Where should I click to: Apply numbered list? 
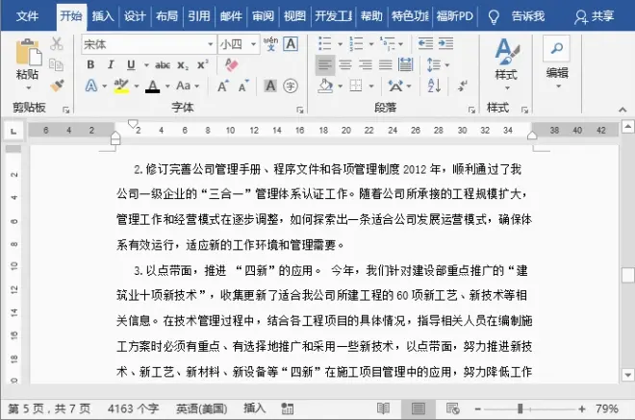click(x=356, y=43)
